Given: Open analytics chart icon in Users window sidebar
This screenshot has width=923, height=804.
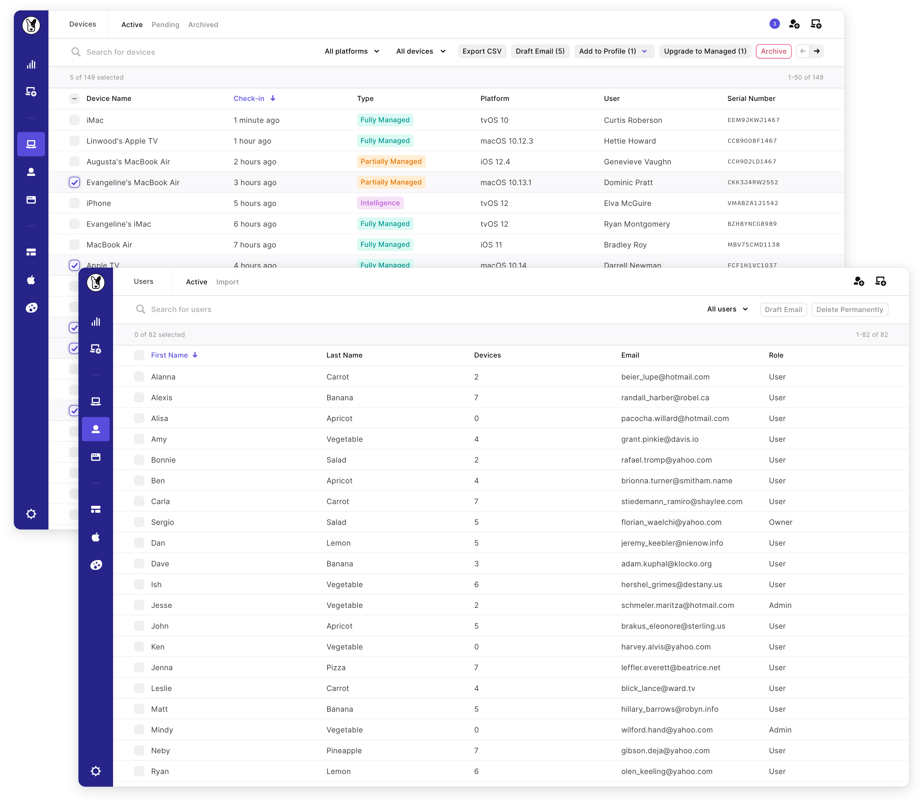Looking at the screenshot, I should pos(95,322).
